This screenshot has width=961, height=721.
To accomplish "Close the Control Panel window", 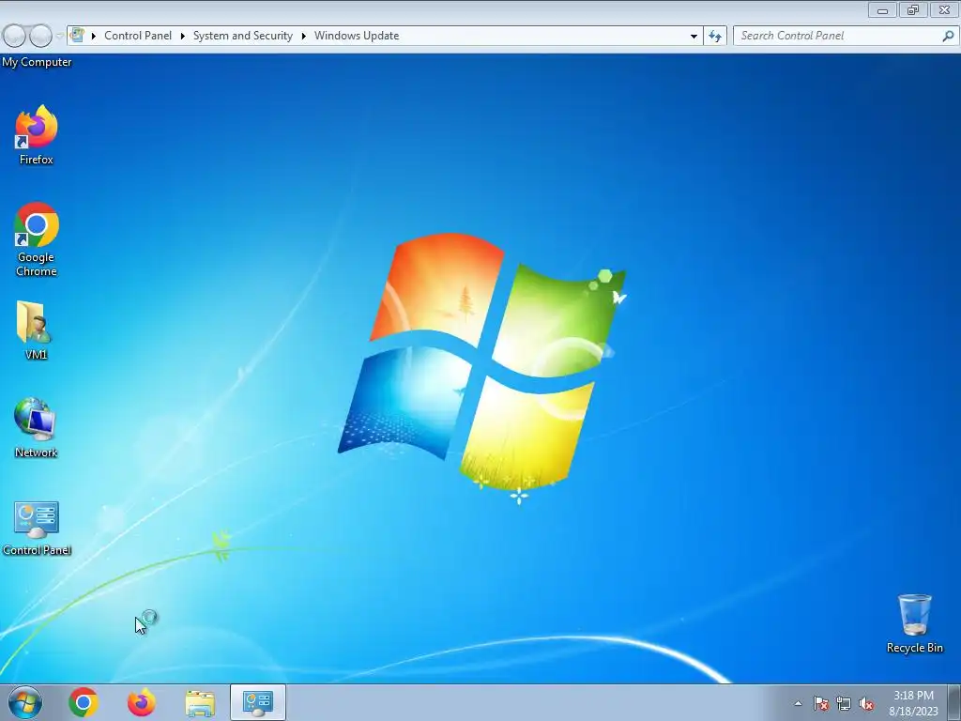I will pyautogui.click(x=944, y=9).
